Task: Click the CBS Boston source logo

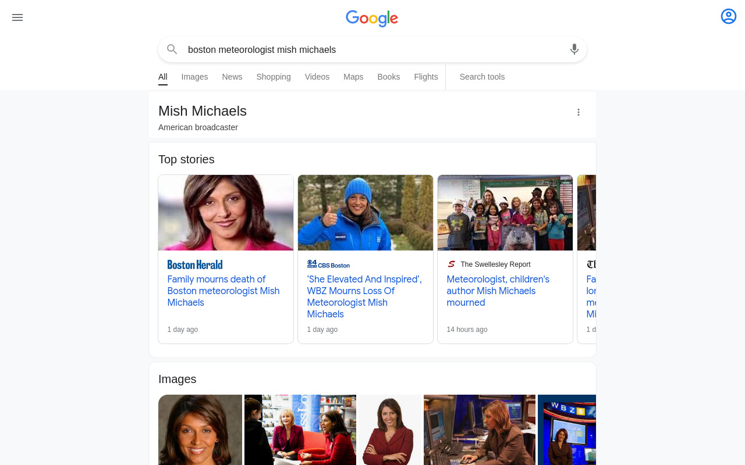Action: [328, 264]
